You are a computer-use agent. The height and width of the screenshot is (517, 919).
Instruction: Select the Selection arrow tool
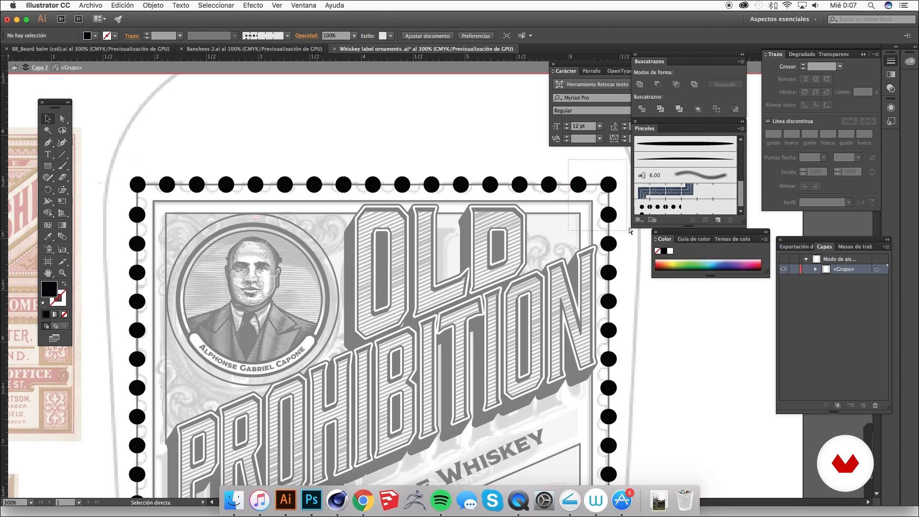point(48,118)
